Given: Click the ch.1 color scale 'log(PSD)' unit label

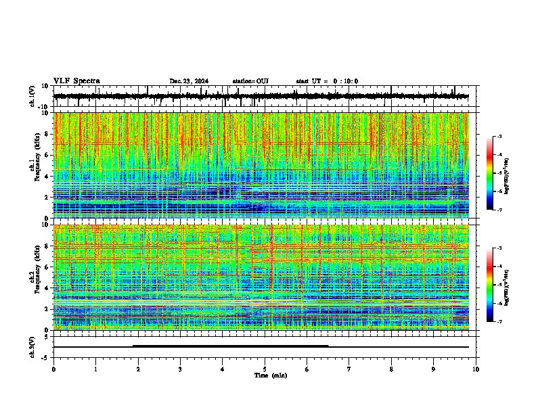Looking at the screenshot, I should point(507,177).
